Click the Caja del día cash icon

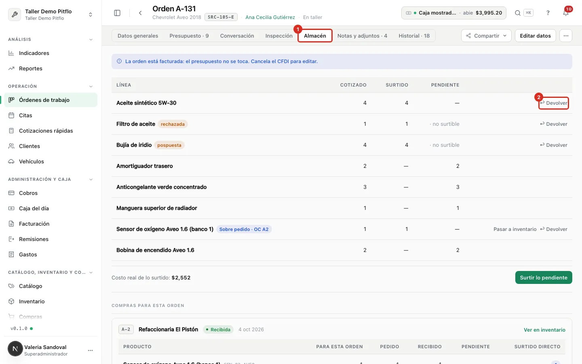[11, 208]
